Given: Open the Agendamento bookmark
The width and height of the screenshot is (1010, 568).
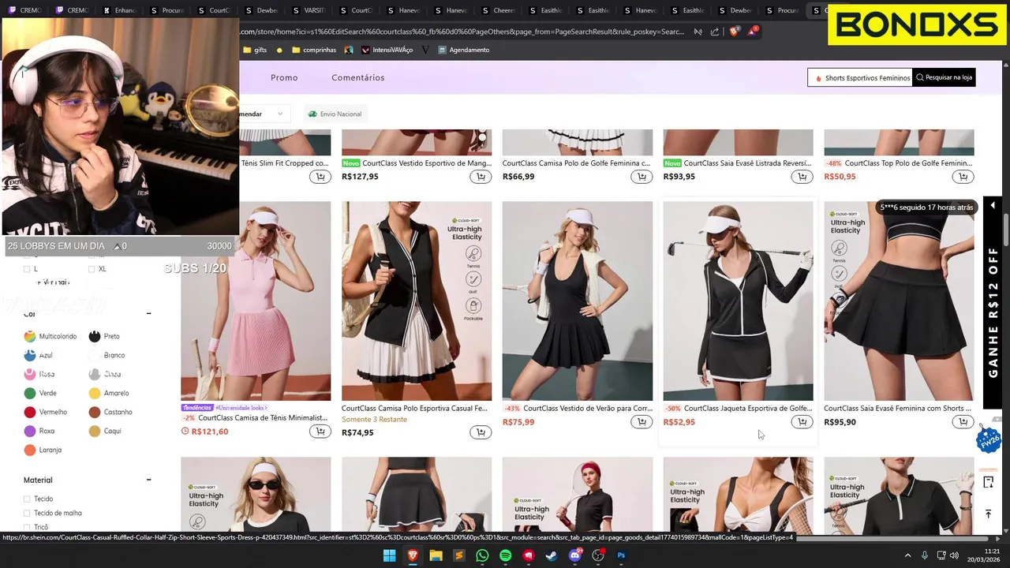Looking at the screenshot, I should (464, 50).
